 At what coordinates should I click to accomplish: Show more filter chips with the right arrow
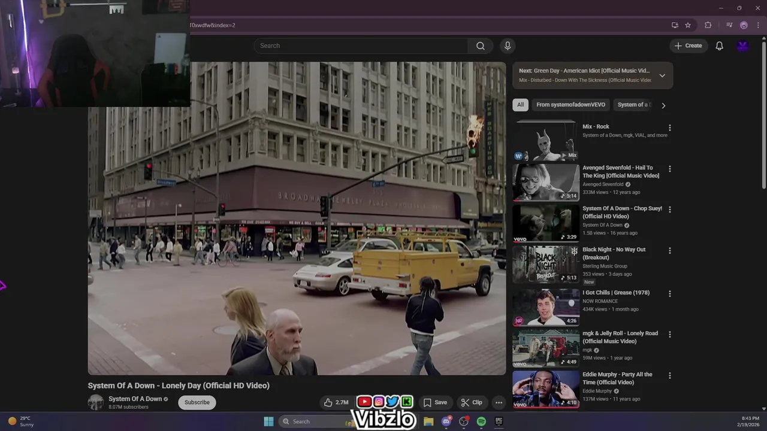click(x=663, y=105)
